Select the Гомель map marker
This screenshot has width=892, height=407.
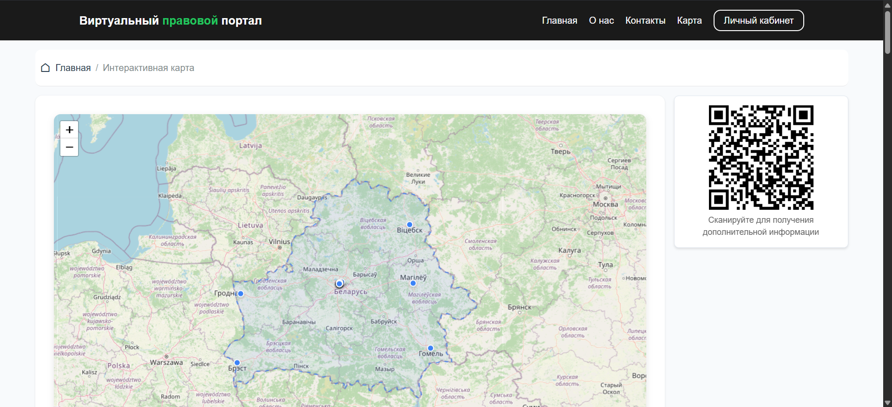pos(430,348)
